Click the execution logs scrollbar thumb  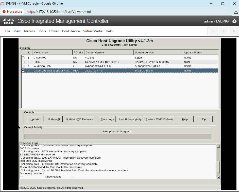pyautogui.click(x=218, y=167)
